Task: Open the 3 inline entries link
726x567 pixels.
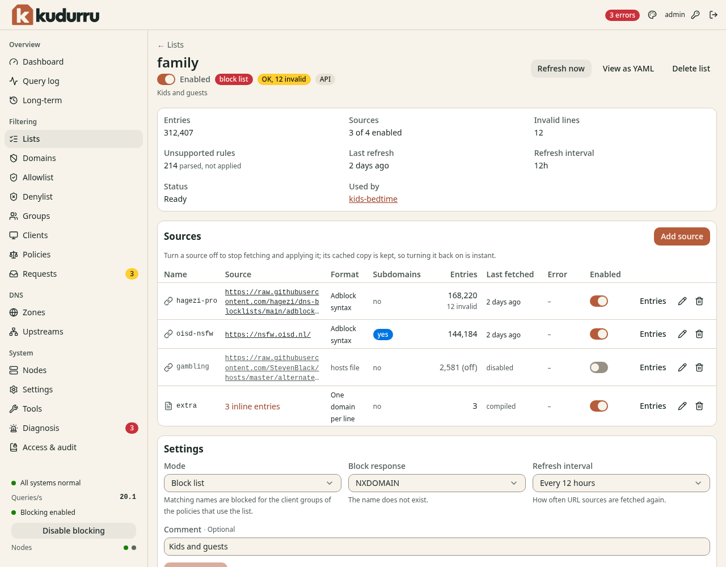Action: [x=252, y=407]
